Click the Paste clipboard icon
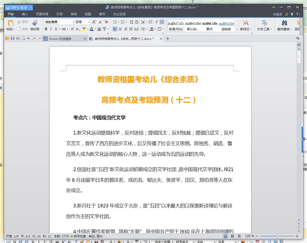The image size is (307, 243). [10, 23]
